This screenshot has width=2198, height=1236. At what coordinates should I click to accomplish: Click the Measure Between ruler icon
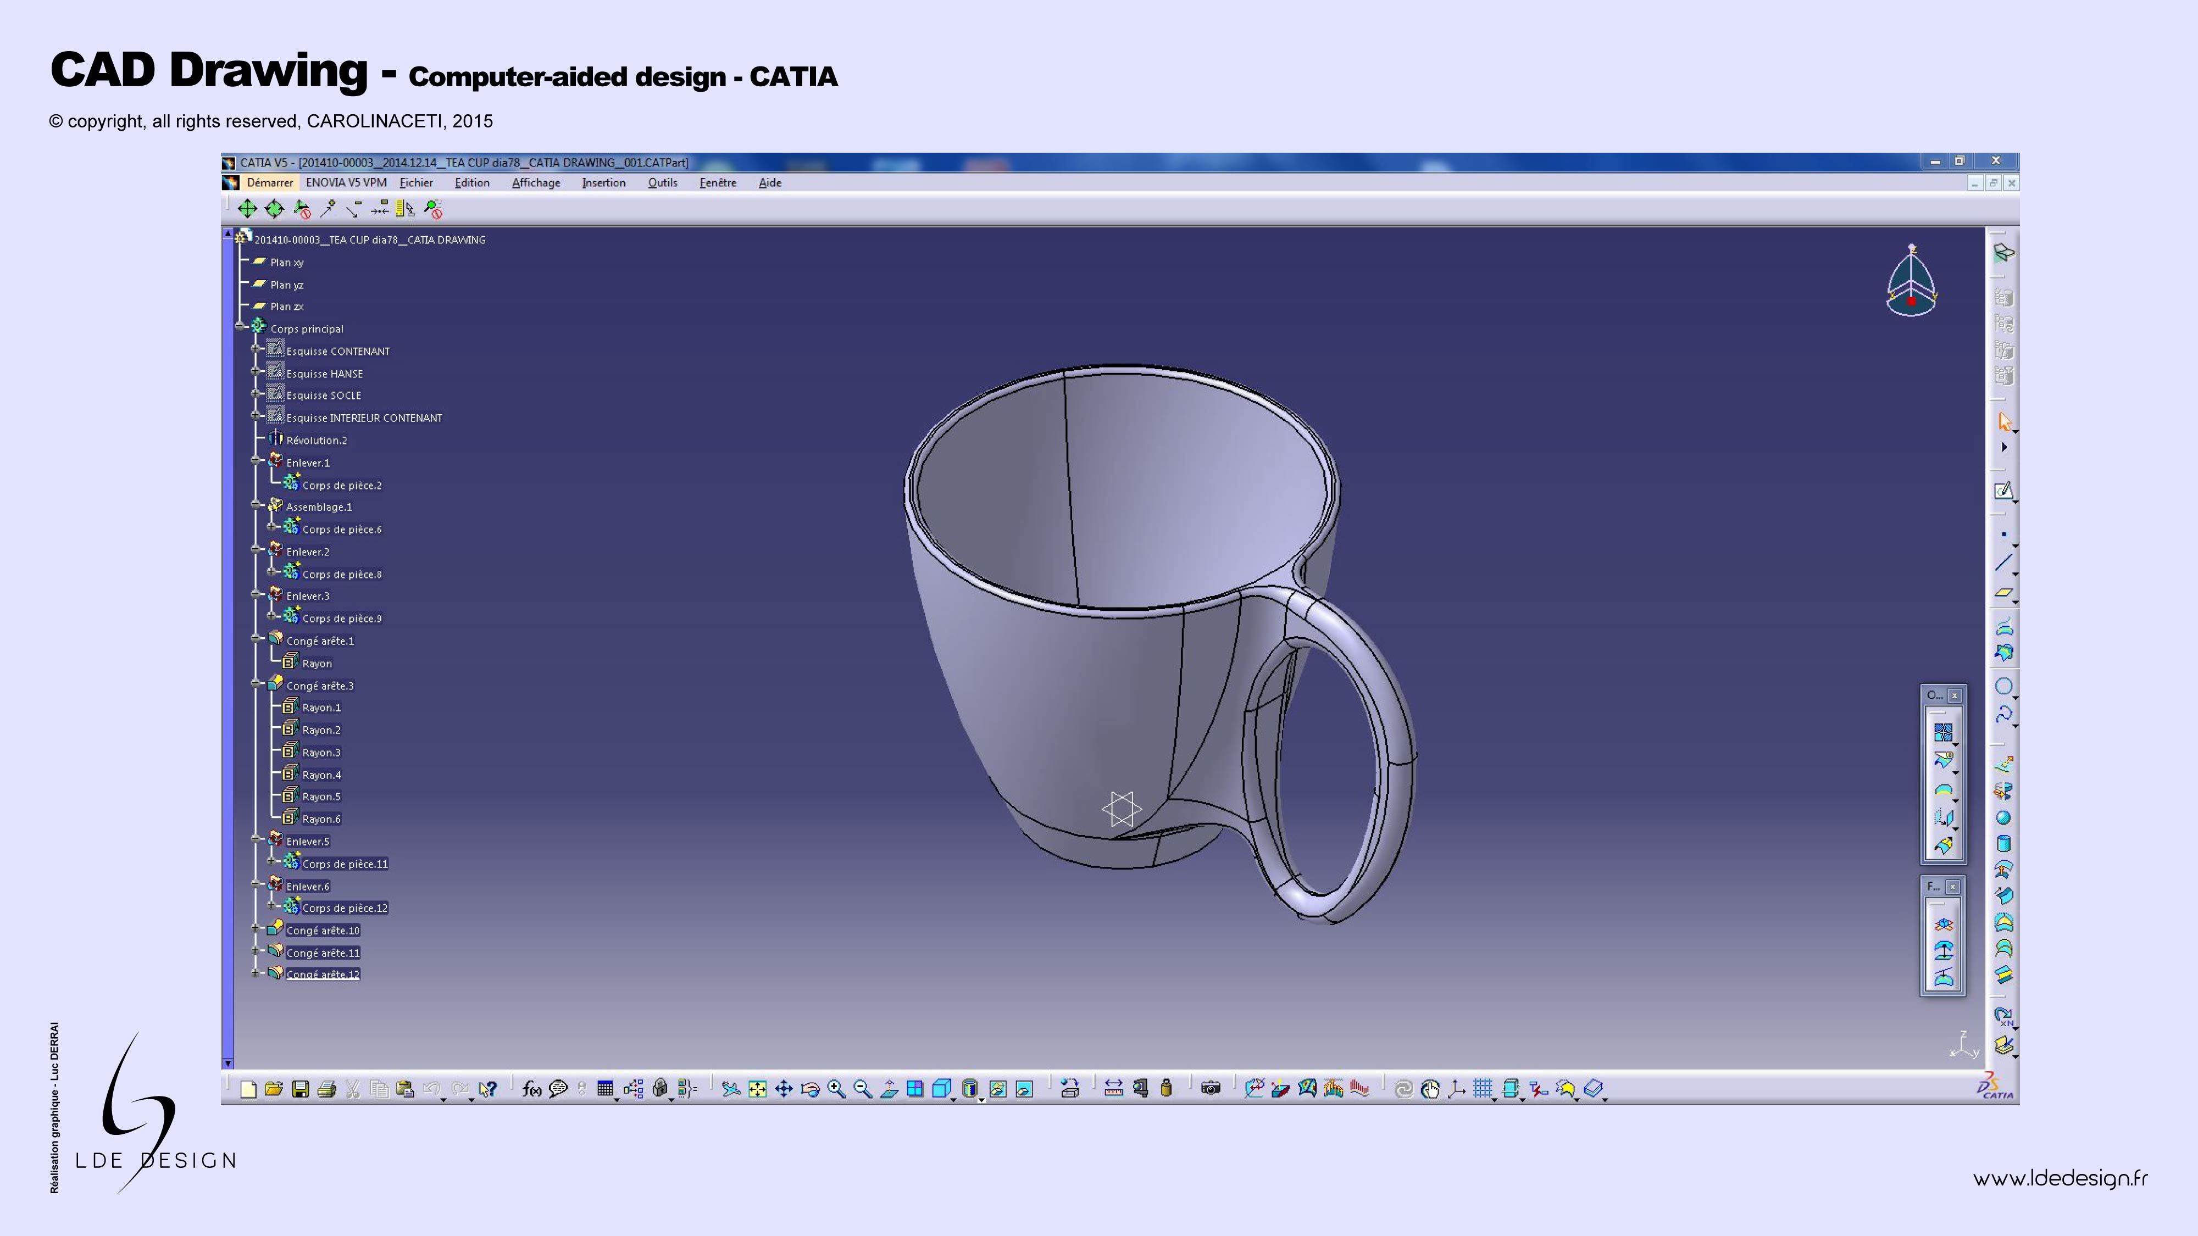point(1113,1088)
